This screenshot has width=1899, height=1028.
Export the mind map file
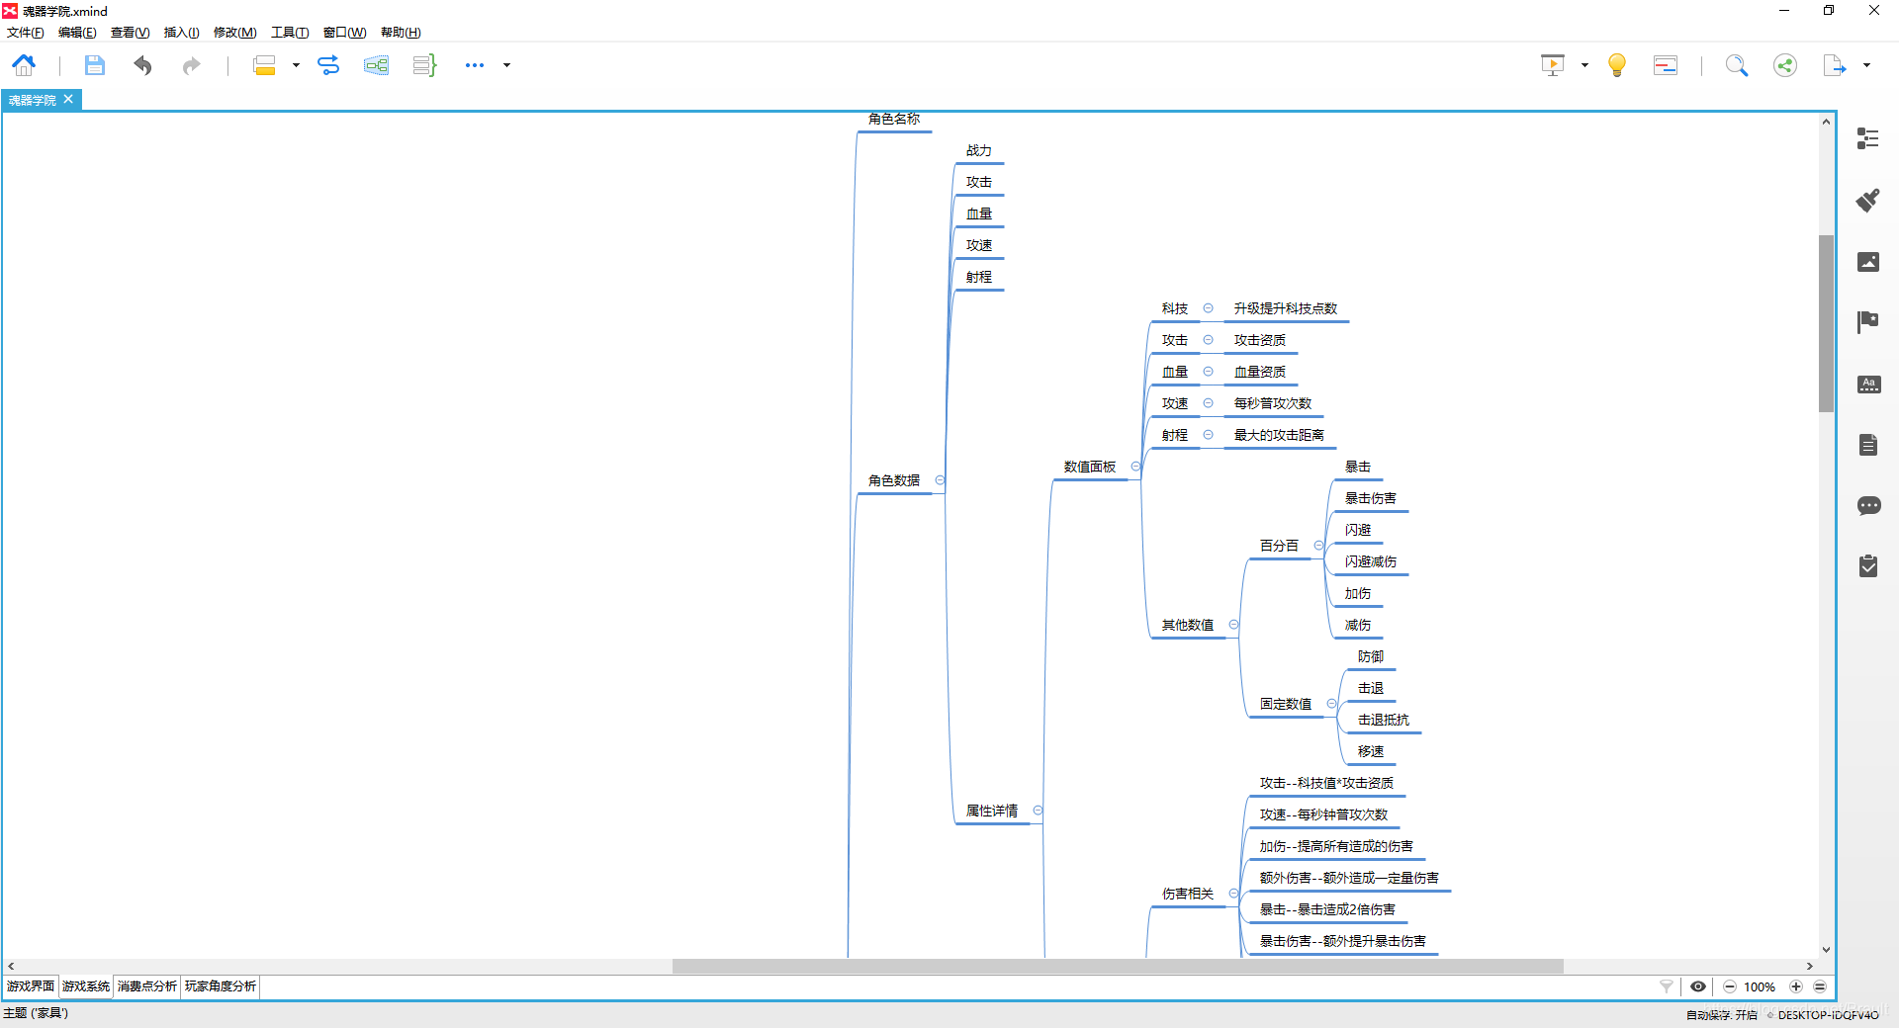click(1835, 65)
